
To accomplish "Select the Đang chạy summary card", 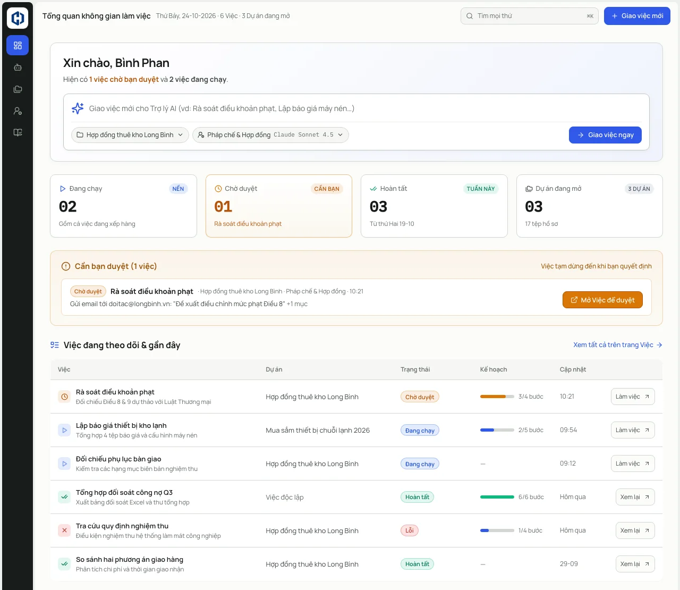I will pyautogui.click(x=123, y=206).
